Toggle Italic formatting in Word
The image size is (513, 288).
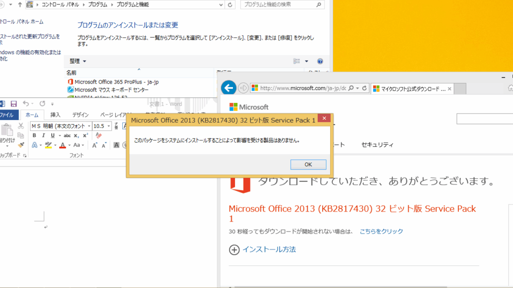coord(43,135)
